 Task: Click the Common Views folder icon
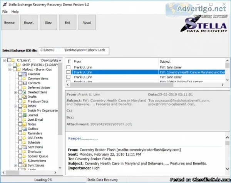pyautogui.click(x=25, y=78)
